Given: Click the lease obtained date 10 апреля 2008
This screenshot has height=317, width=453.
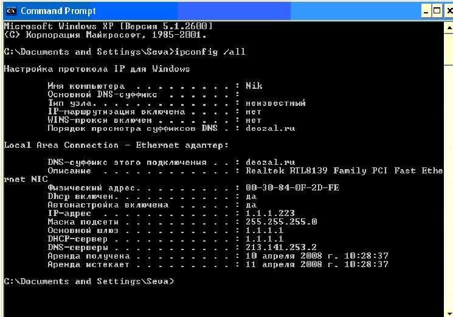Looking at the screenshot, I should pos(284,256).
